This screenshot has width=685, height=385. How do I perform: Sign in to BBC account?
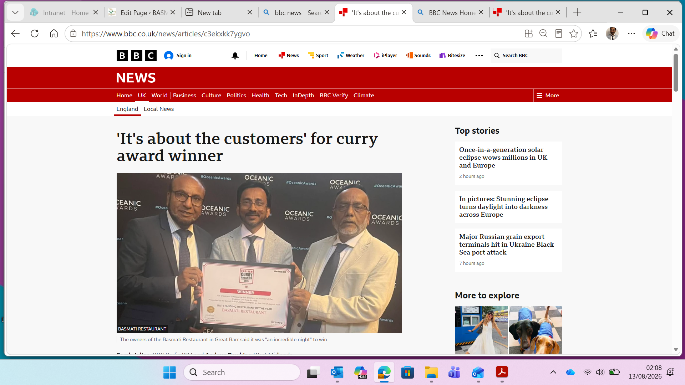coord(178,56)
